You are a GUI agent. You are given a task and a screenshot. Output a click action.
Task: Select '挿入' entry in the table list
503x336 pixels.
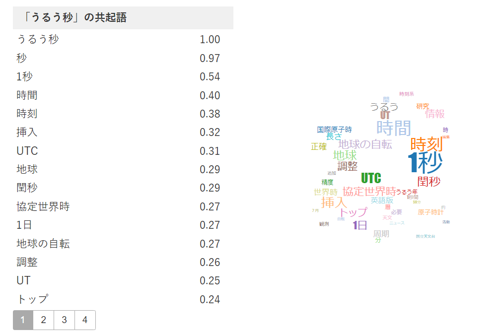[x=27, y=132]
